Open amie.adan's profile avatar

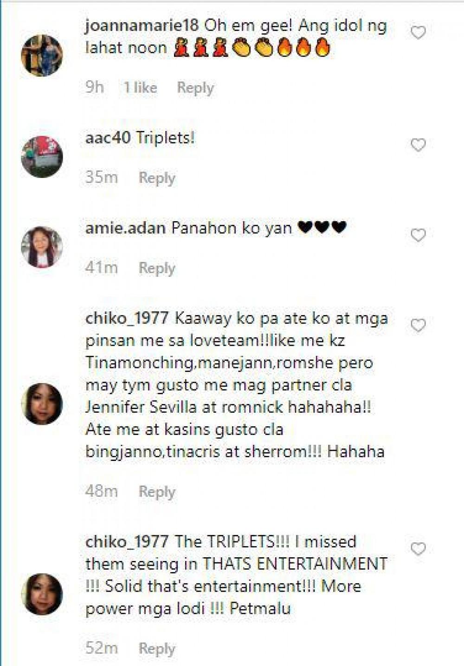click(42, 247)
